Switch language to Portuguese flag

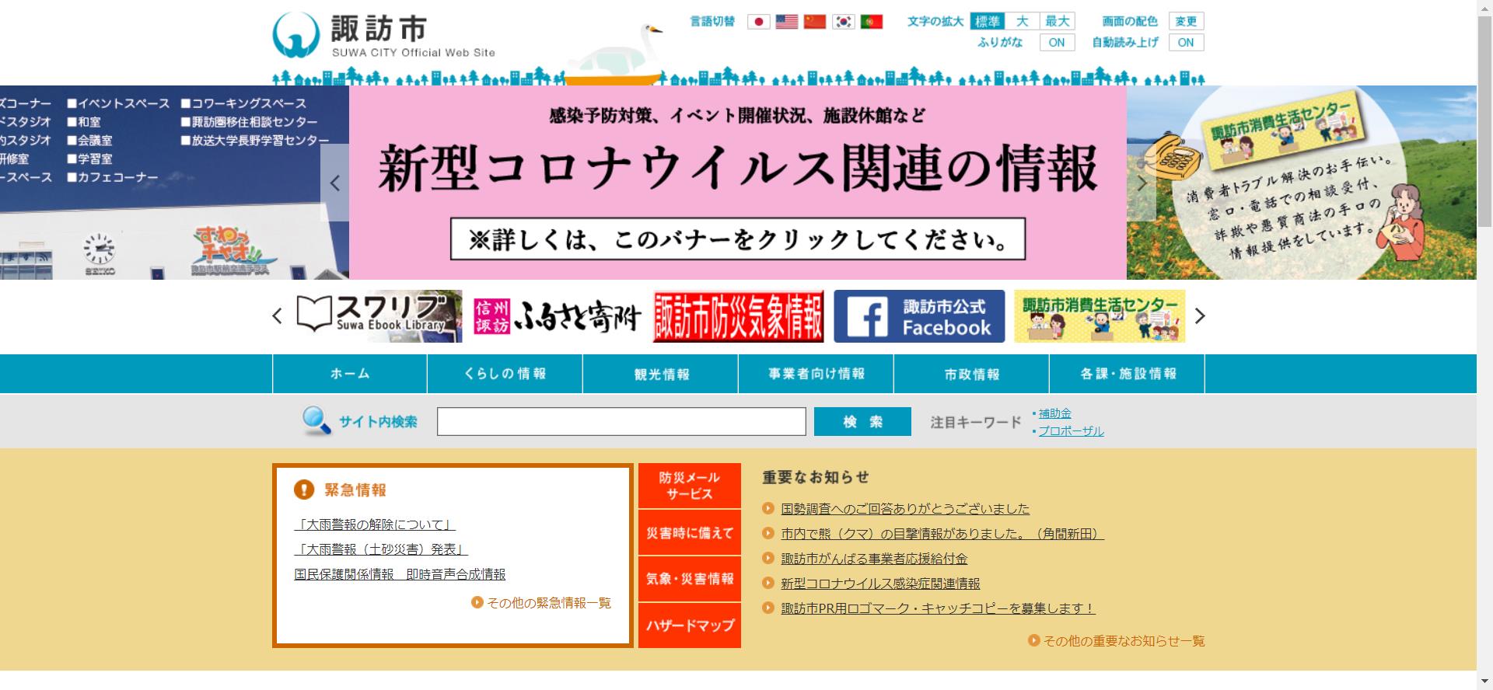coord(871,22)
